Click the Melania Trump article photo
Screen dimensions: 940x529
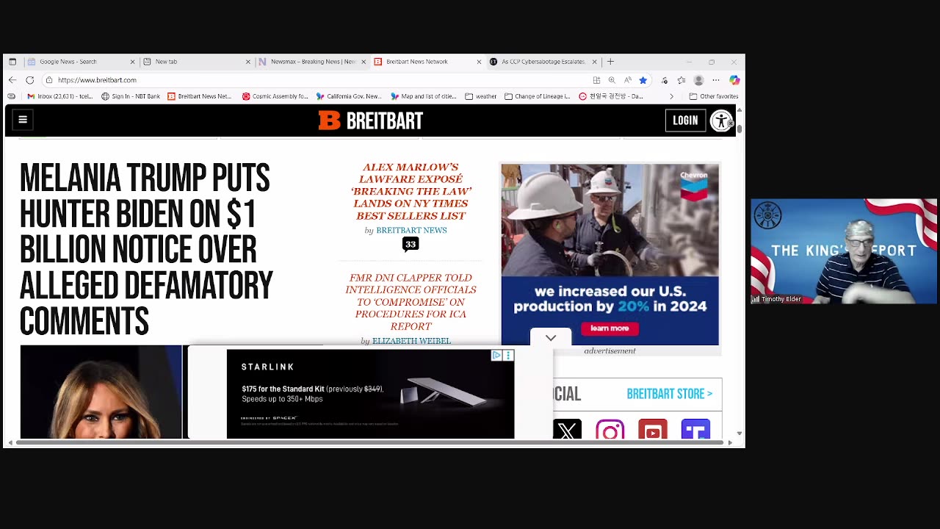[x=101, y=392]
